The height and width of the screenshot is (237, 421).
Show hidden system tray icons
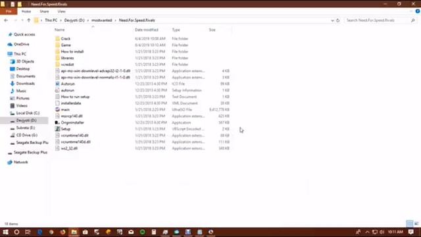[x=367, y=232]
